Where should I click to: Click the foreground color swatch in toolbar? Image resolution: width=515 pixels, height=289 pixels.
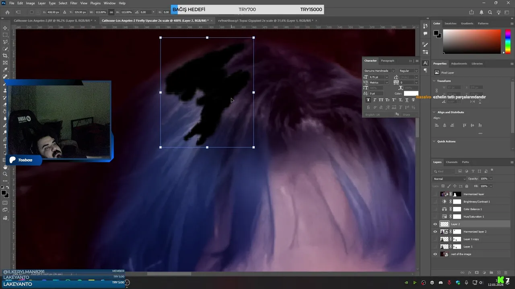pos(4,193)
